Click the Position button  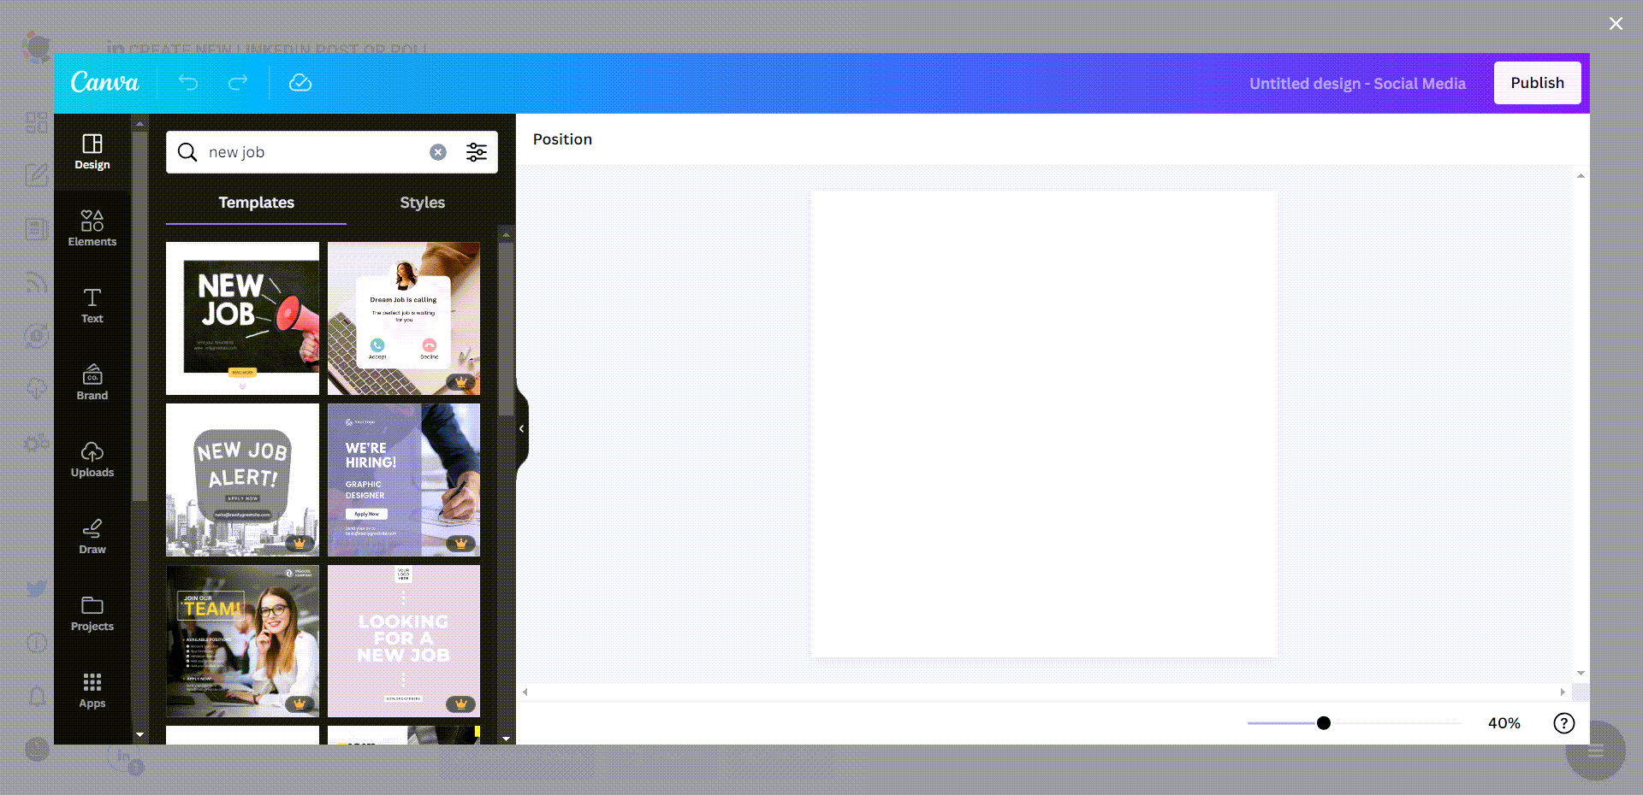click(x=562, y=139)
